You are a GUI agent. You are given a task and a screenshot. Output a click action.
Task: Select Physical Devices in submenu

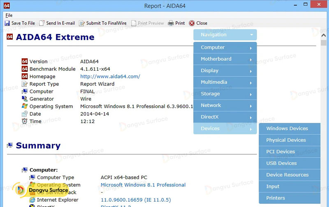[290, 140]
